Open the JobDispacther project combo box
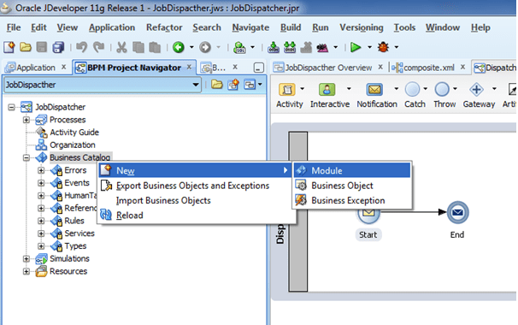Screen dimensions: 518x325 coord(103,85)
